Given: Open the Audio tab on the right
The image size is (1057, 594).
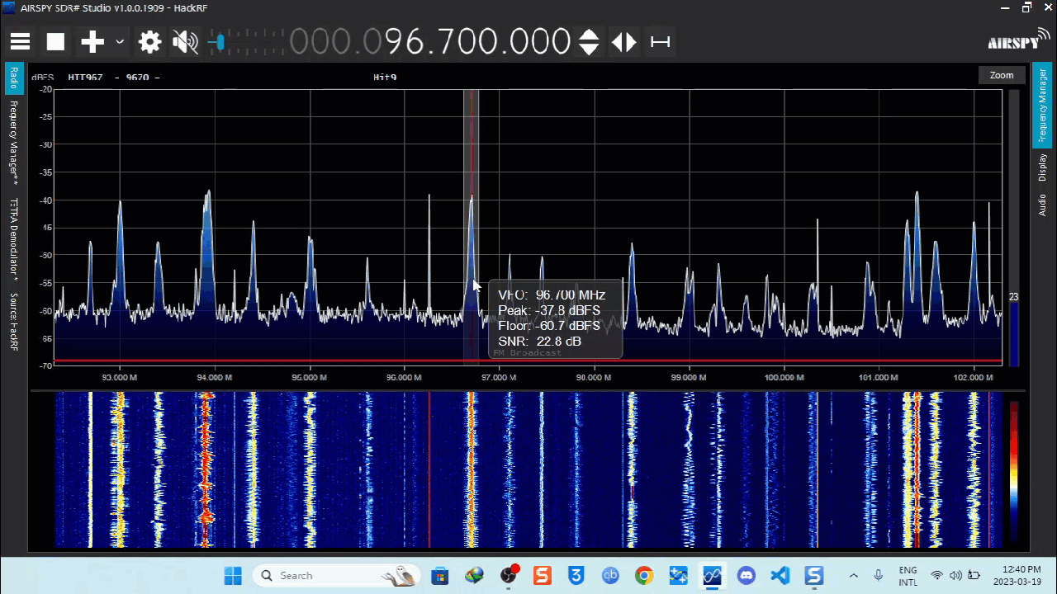Looking at the screenshot, I should click(1042, 205).
